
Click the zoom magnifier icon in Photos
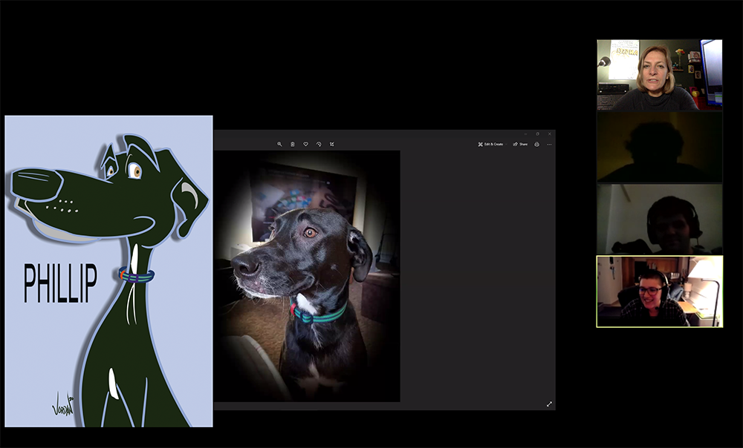pyautogui.click(x=279, y=144)
